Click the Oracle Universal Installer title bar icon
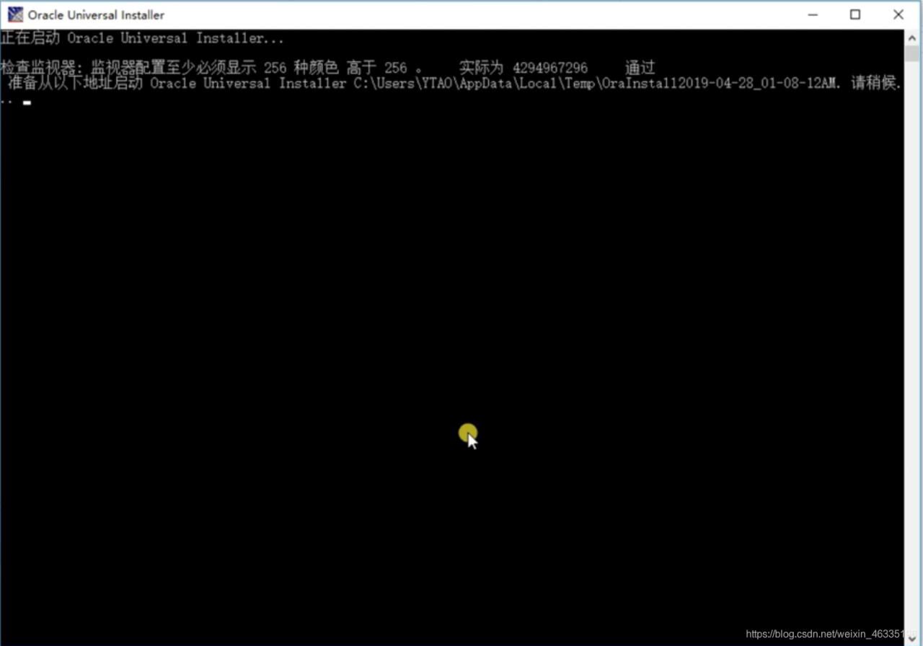The width and height of the screenshot is (923, 646). [15, 14]
